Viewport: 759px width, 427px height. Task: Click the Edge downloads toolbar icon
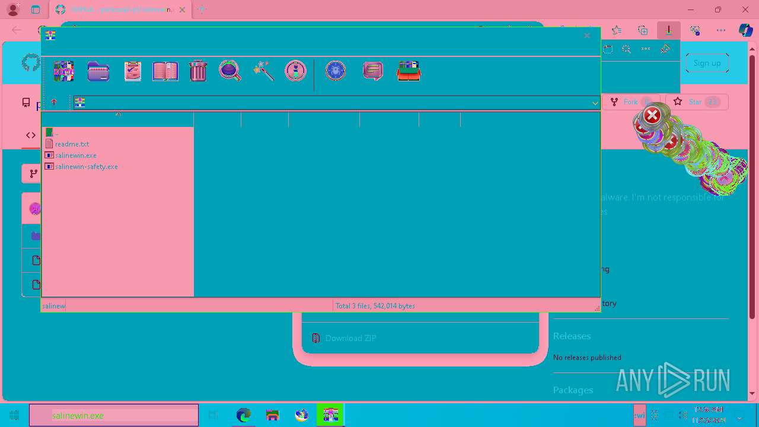(668, 30)
